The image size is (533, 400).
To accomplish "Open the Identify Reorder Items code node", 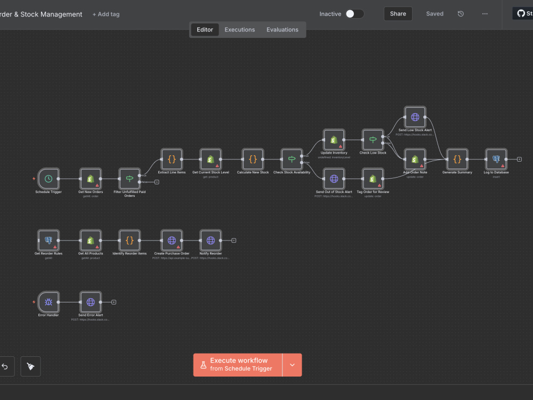I will click(x=129, y=241).
